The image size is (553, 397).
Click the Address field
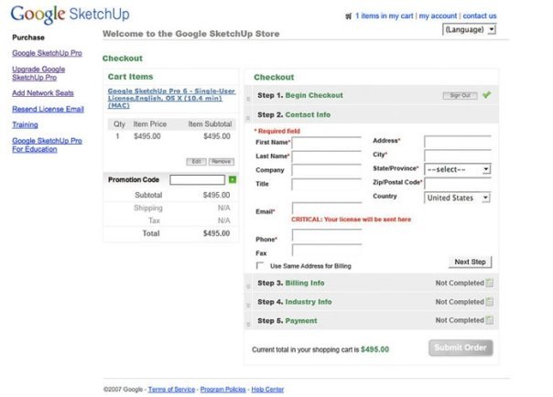[458, 141]
